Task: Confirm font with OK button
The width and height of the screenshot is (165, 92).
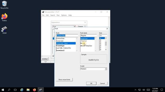Action: tap(91, 83)
